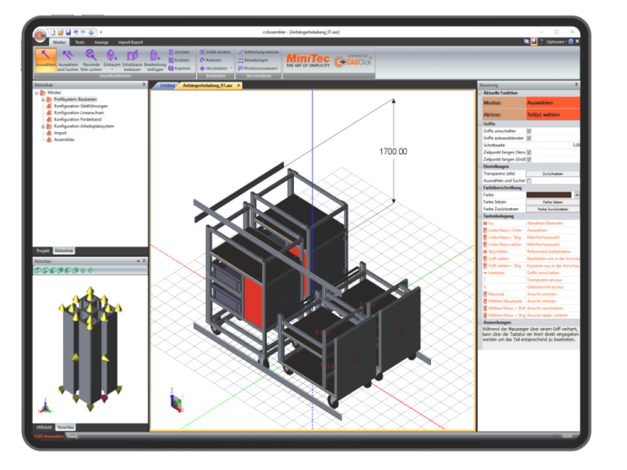627x470 pixels.
Task: Enable Auswählen und Suchen checkbox
Action: (x=529, y=180)
